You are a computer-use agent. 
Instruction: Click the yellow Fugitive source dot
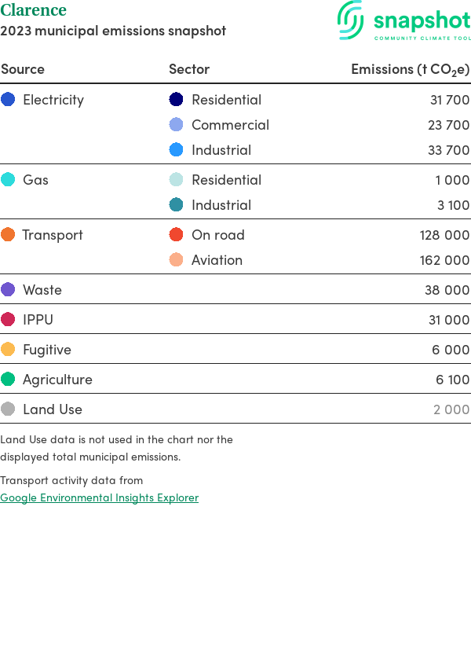[x=8, y=349]
